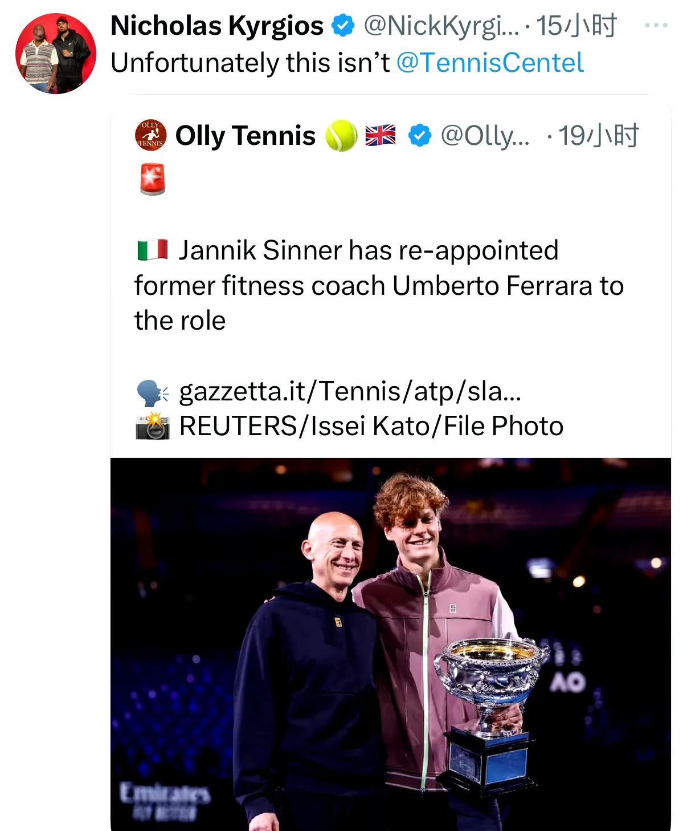Image resolution: width=687 pixels, height=831 pixels.
Task: Click the Nicholas Kyrgios display name
Action: point(216,26)
